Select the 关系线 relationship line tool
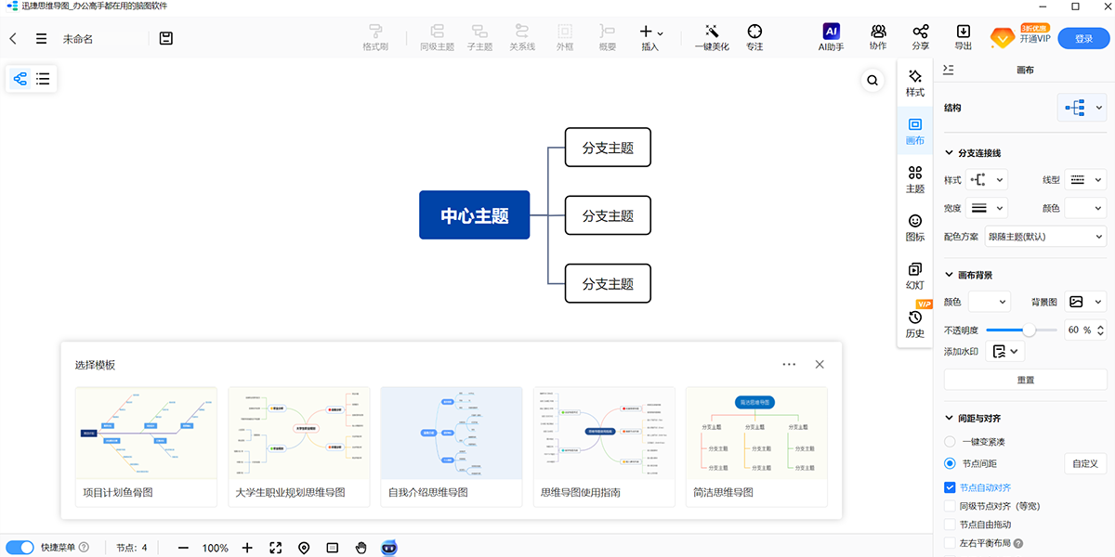Screen dimensions: 1115x557 tap(522, 37)
